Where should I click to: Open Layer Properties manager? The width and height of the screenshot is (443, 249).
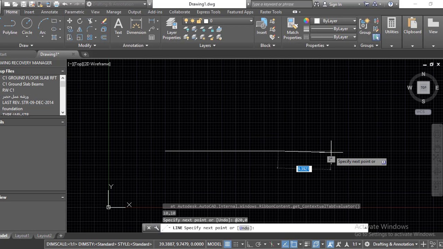(172, 29)
